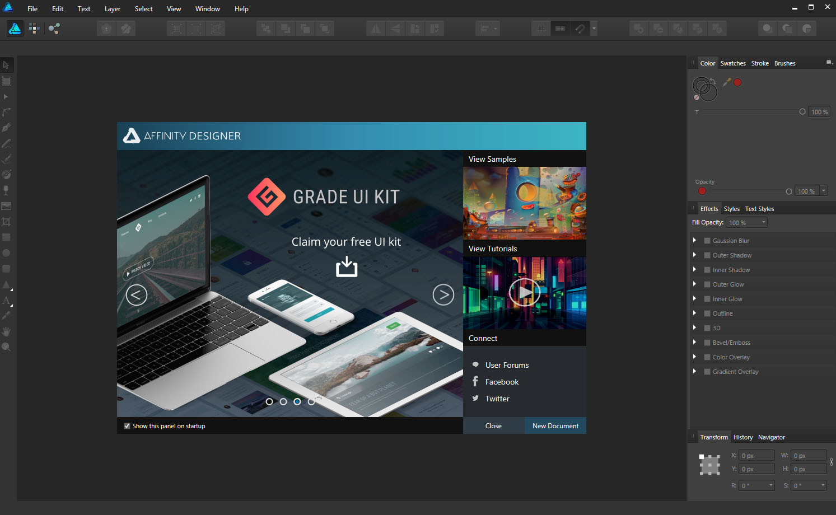Select the Color Picker eyedropper tool
The height and width of the screenshot is (515, 836).
[6, 316]
